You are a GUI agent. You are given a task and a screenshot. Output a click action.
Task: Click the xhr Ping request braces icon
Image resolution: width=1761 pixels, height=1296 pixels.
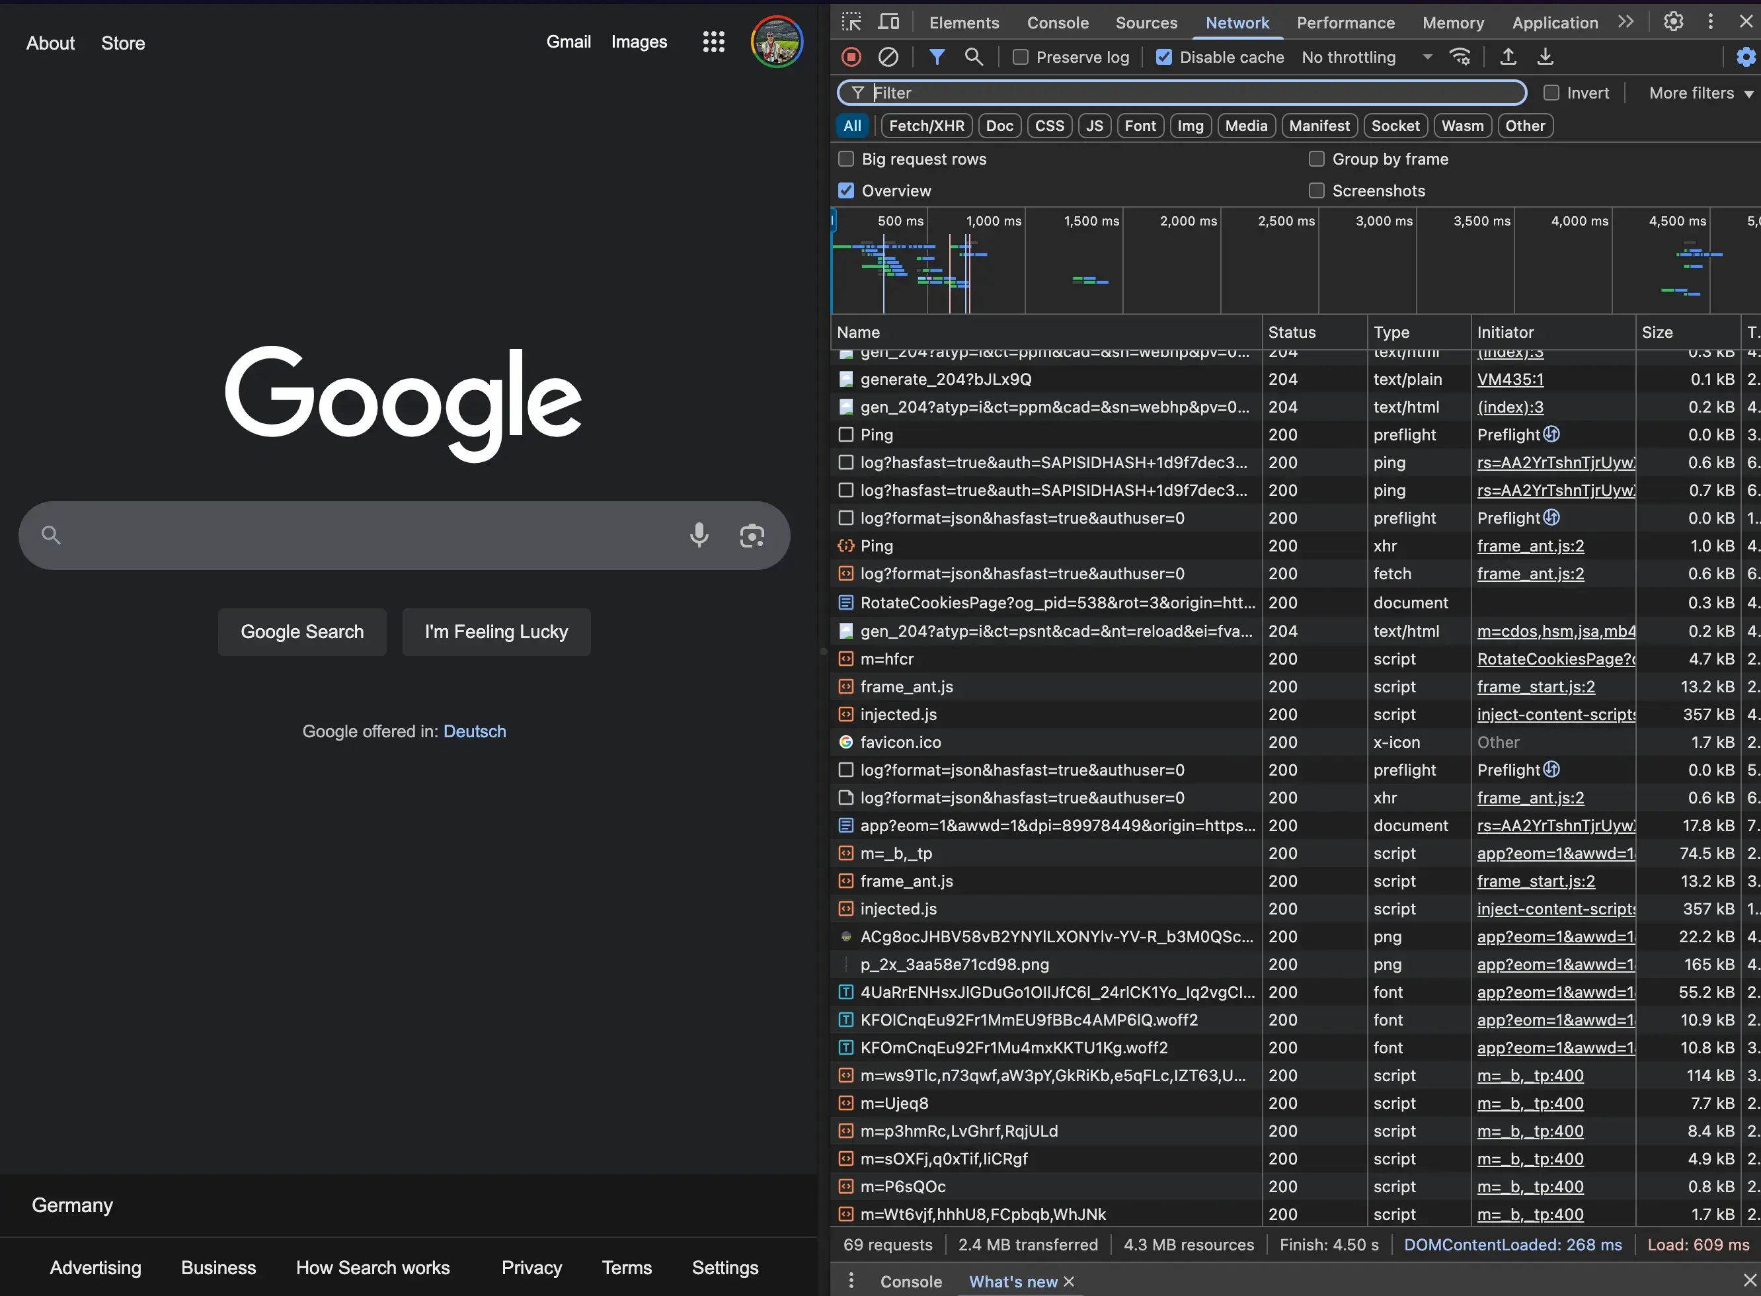tap(846, 546)
